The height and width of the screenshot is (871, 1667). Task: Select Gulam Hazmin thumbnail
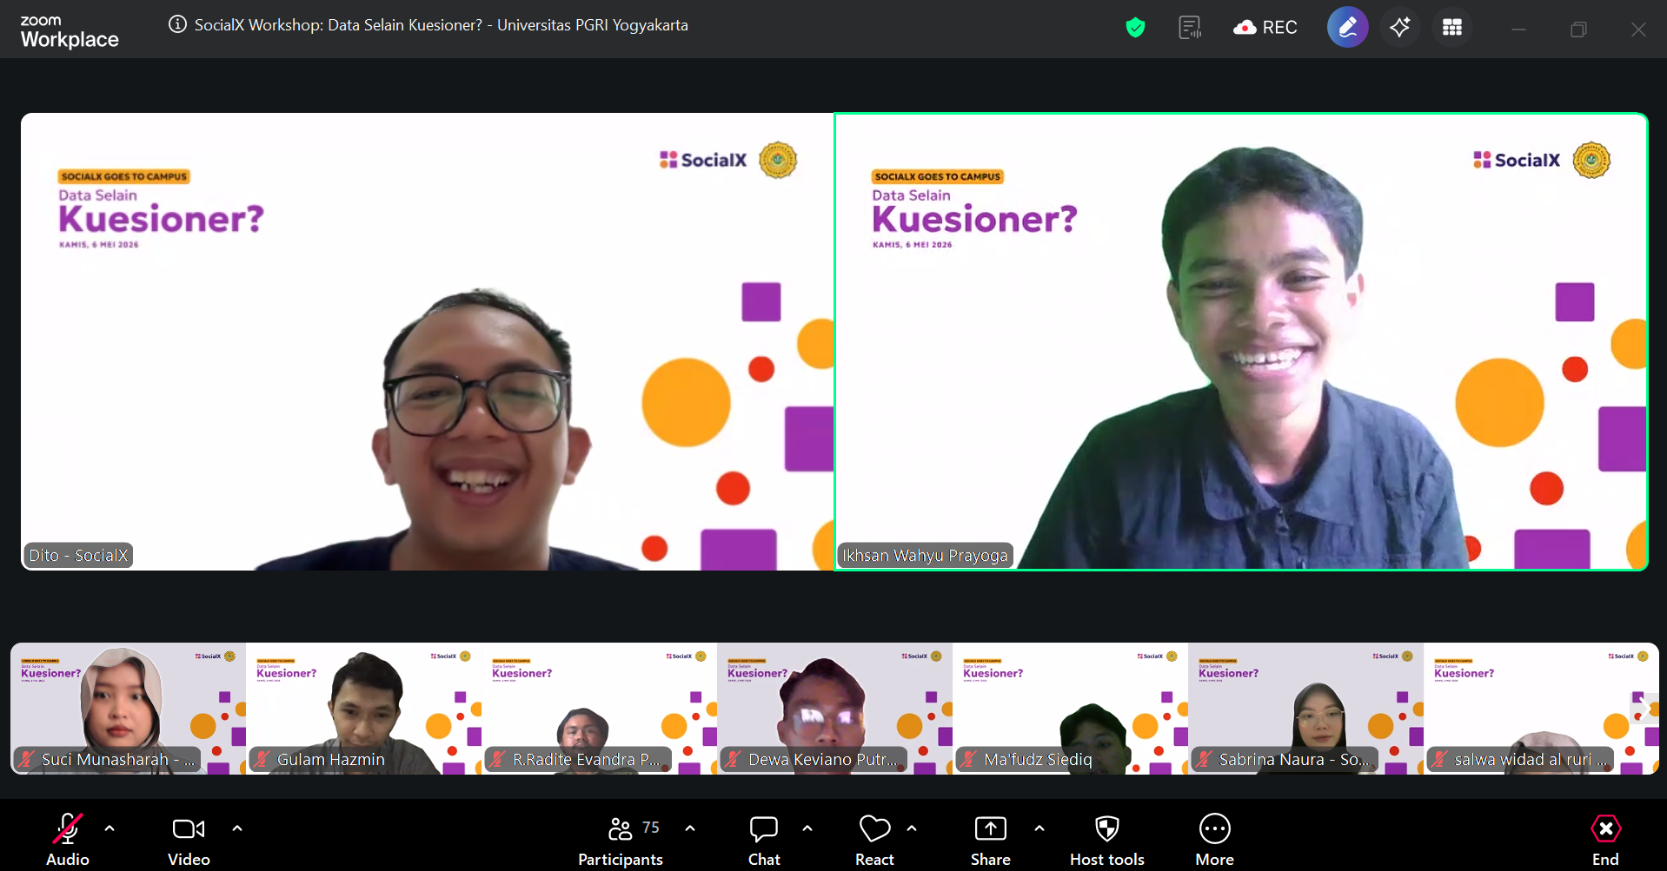(x=363, y=709)
